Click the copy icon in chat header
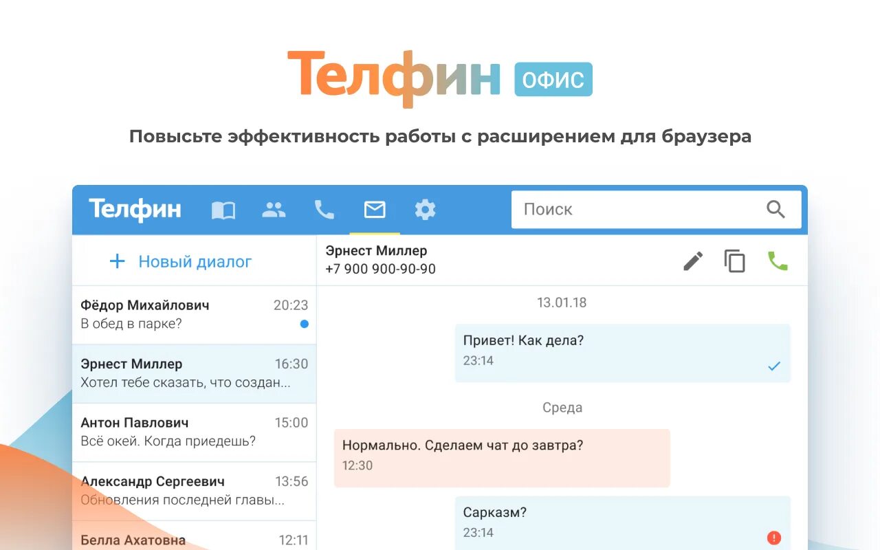The image size is (880, 550). (x=735, y=261)
